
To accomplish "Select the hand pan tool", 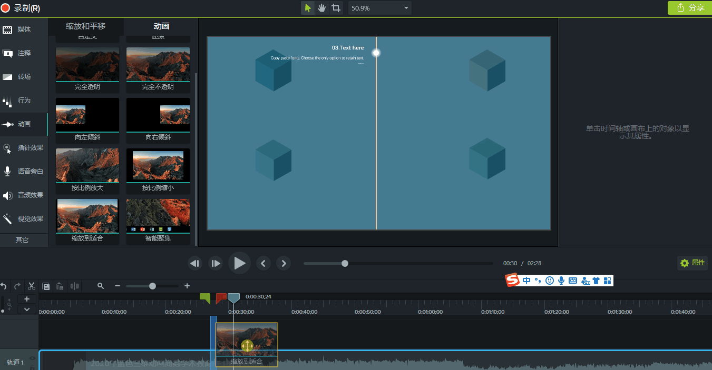I will 321,8.
